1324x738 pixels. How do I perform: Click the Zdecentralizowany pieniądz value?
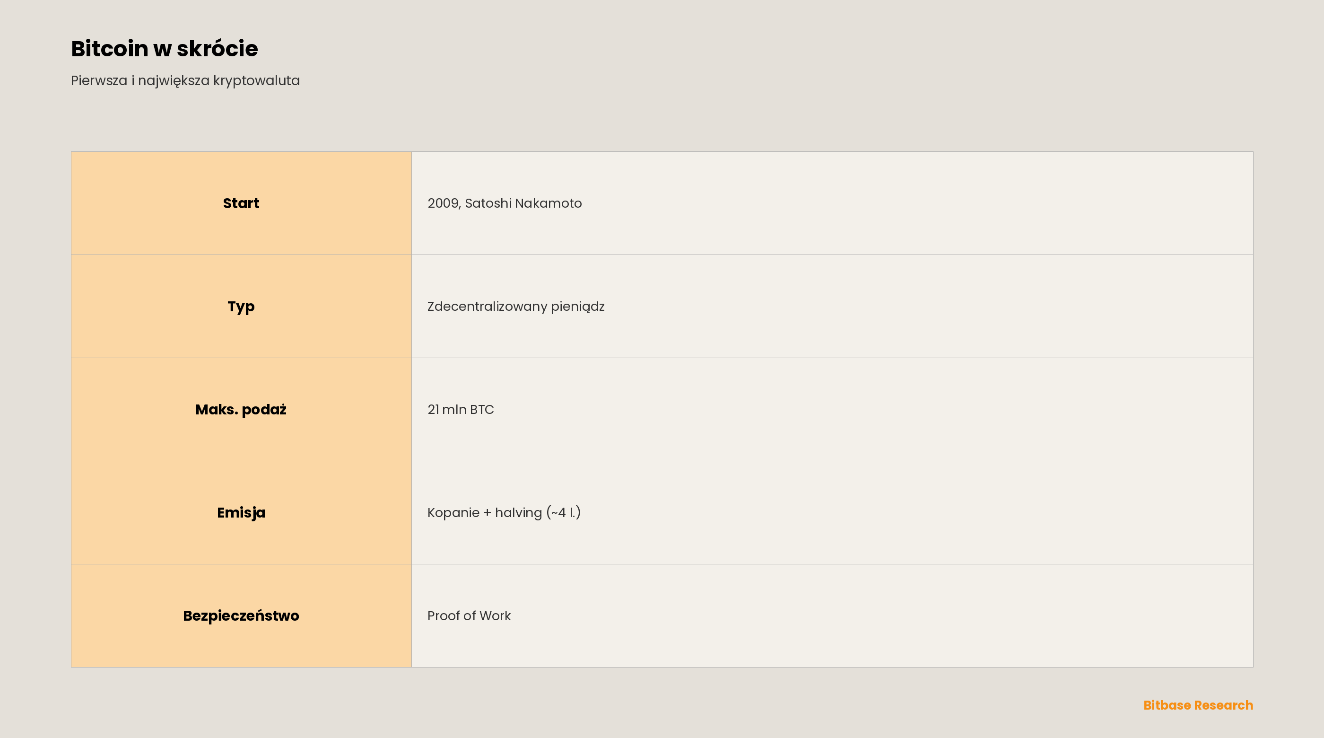[x=516, y=307]
